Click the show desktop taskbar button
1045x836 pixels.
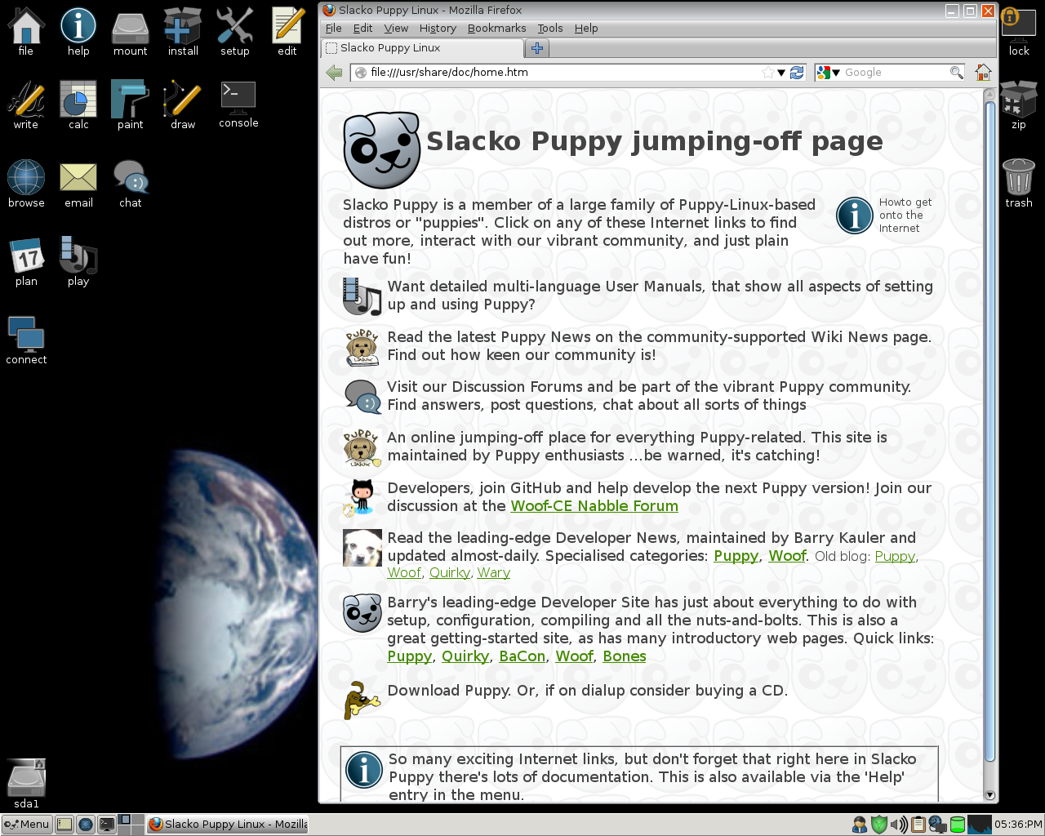tap(64, 825)
